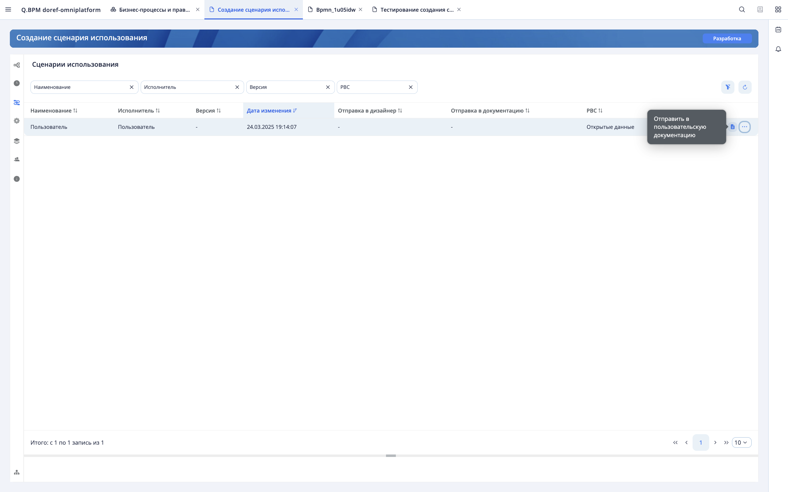This screenshot has width=788, height=492.
Task: Go to last page of results
Action: [726, 442]
